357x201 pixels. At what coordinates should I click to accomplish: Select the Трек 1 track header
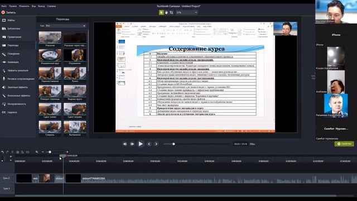[x=7, y=189]
